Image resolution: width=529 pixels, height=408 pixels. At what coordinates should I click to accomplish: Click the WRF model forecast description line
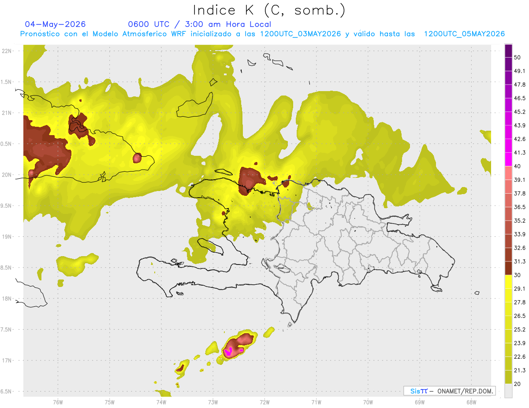[x=263, y=34]
